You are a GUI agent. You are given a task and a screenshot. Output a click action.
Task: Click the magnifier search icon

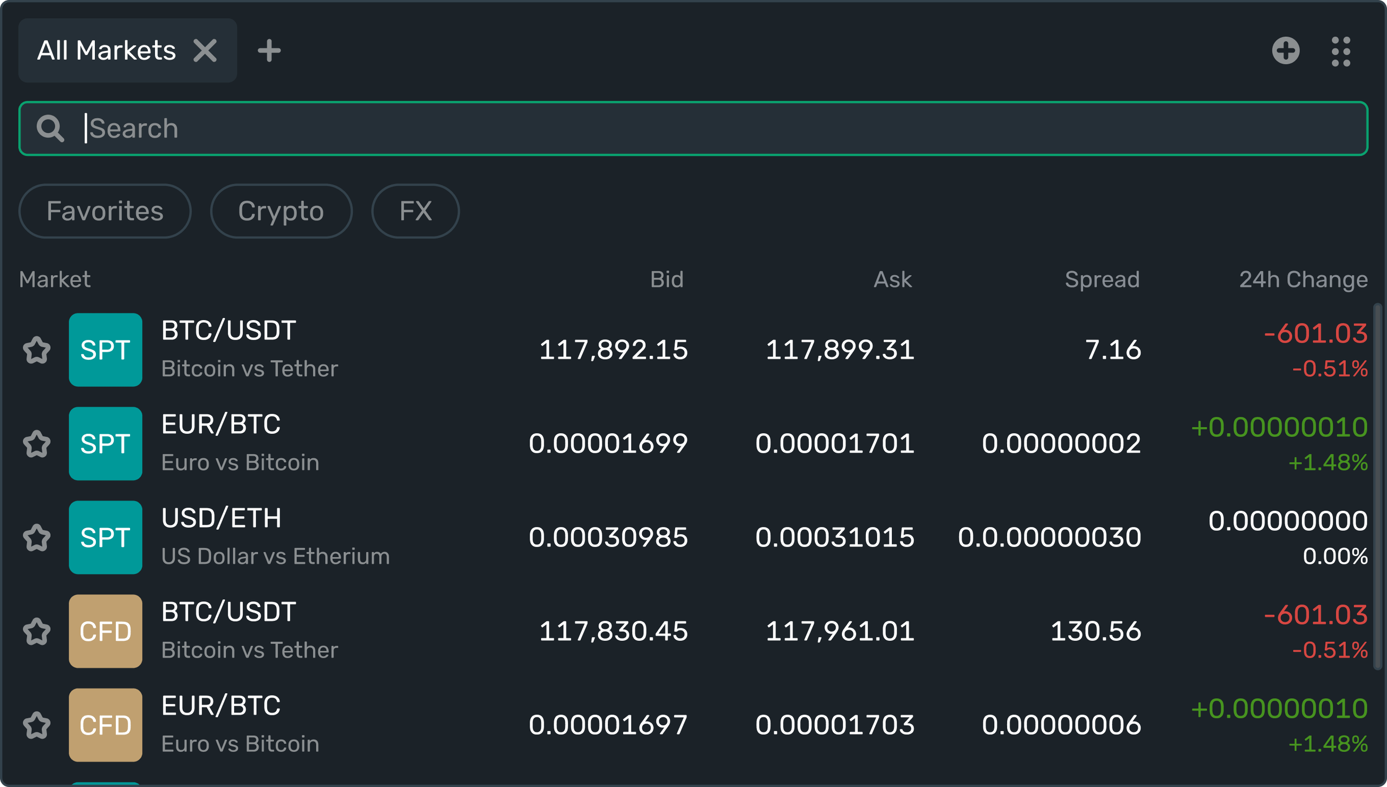tap(50, 129)
